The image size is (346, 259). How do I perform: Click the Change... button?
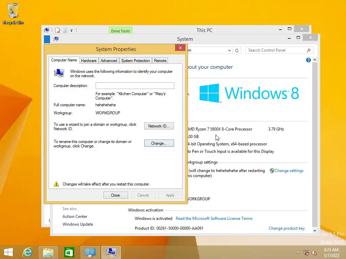tap(159, 143)
